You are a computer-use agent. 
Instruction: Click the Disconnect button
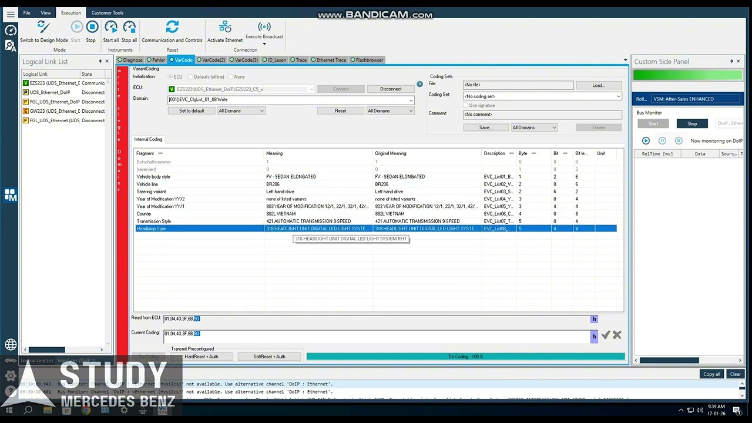pyautogui.click(x=391, y=89)
